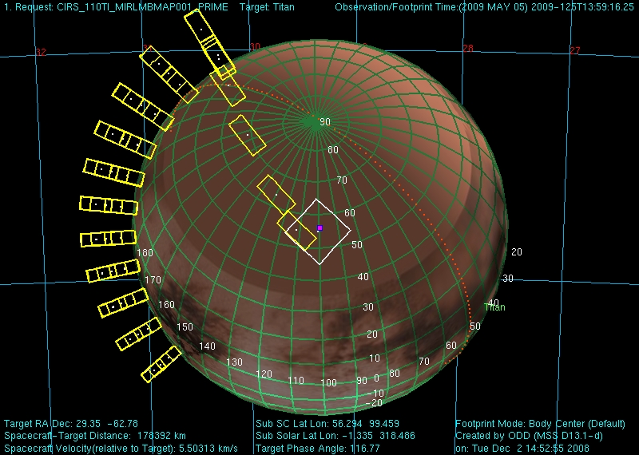The width and height of the screenshot is (639, 455).
Task: Click the longitude label '180' on Titan
Action: (x=145, y=252)
